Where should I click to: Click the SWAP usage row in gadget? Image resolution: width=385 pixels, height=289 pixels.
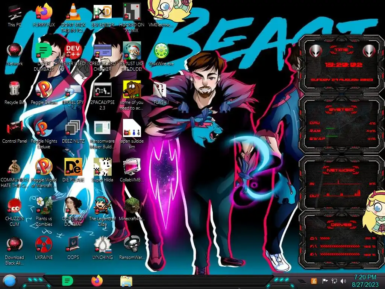[343, 138]
